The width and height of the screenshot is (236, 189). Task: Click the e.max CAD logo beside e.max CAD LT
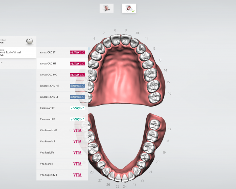click(77, 53)
